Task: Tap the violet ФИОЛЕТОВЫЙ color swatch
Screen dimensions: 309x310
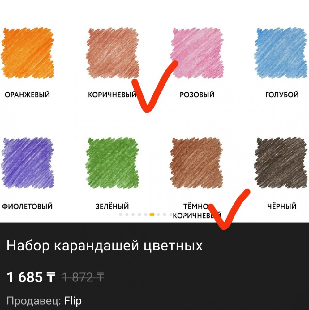Action: [28, 163]
